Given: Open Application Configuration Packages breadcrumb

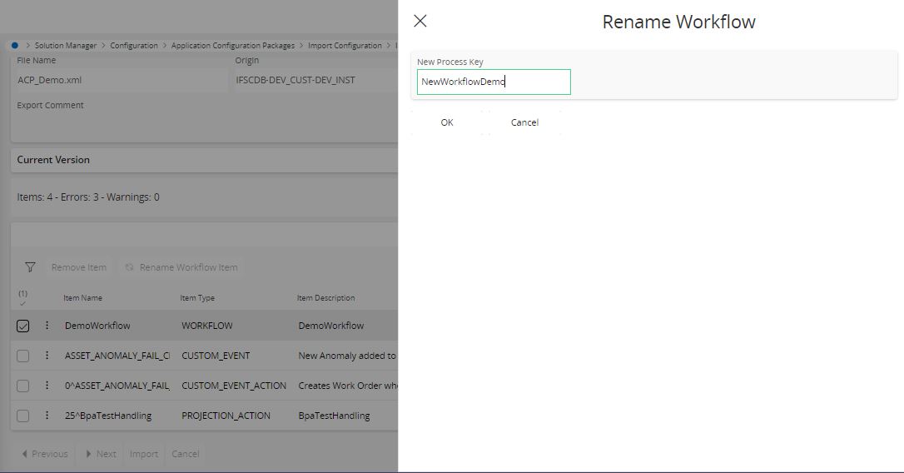Looking at the screenshot, I should point(232,46).
